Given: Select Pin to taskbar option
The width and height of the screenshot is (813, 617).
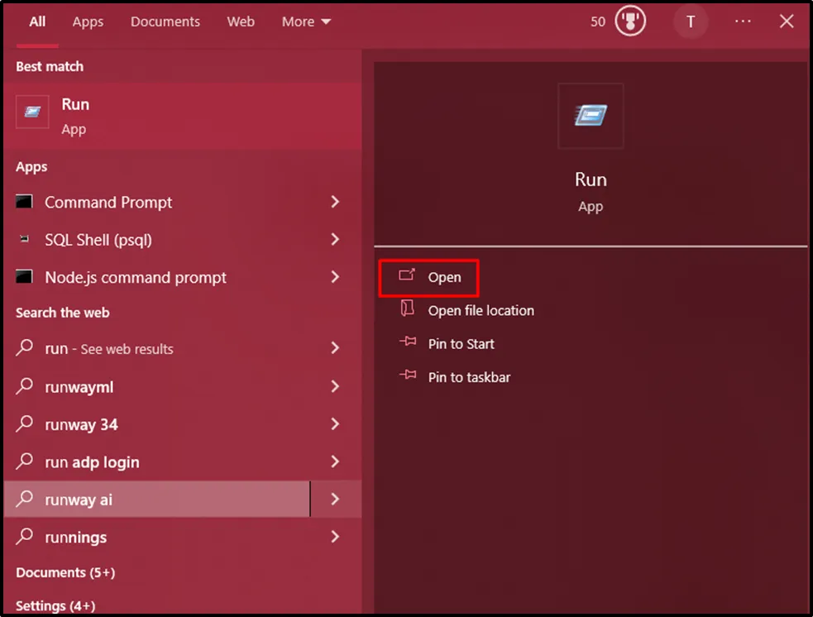Looking at the screenshot, I should [469, 377].
